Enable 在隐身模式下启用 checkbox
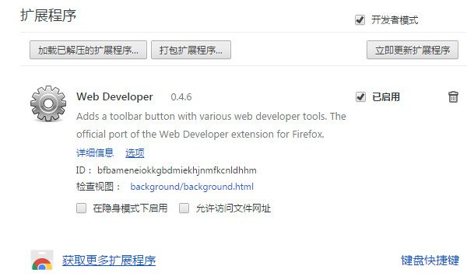Image resolution: width=467 pixels, height=280 pixels. (81, 208)
